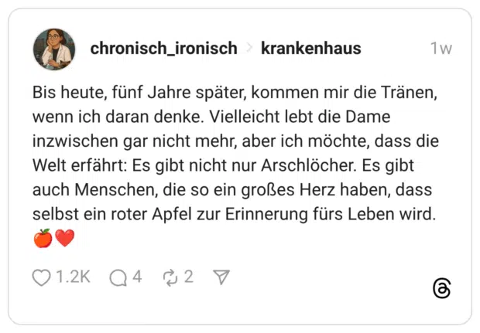
Task: Open the chronisch_ironisch profile picture
Action: click(x=54, y=49)
